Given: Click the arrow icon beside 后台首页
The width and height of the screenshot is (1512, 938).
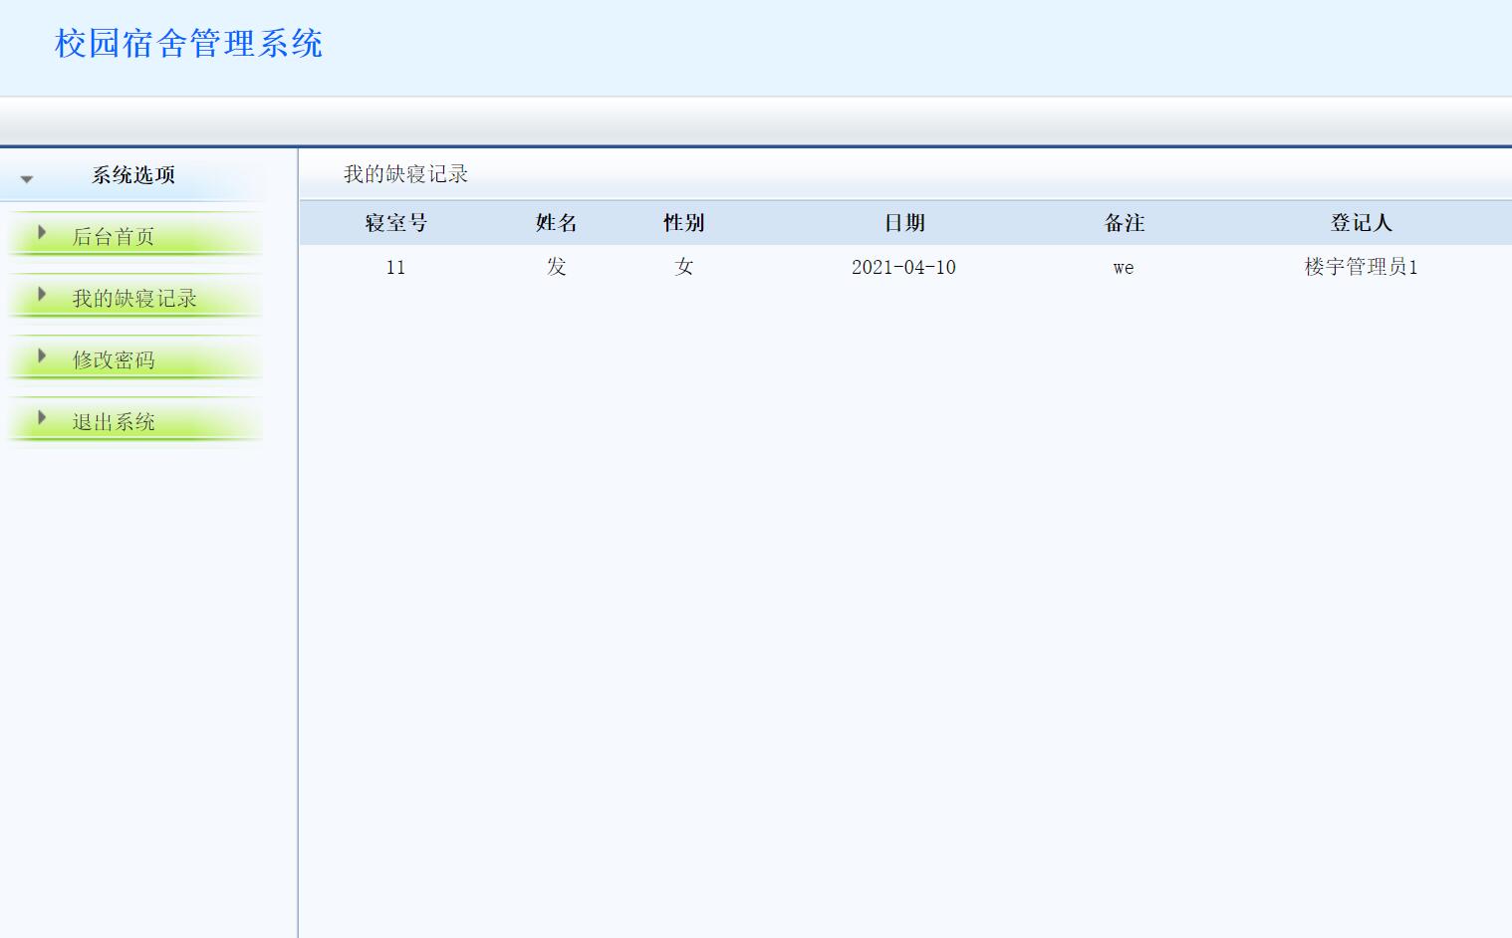Looking at the screenshot, I should pyautogui.click(x=41, y=232).
